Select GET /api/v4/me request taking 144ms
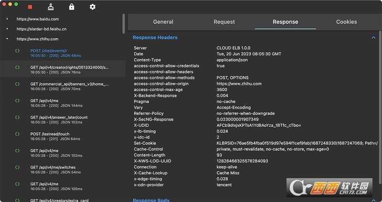 [x=63, y=103]
